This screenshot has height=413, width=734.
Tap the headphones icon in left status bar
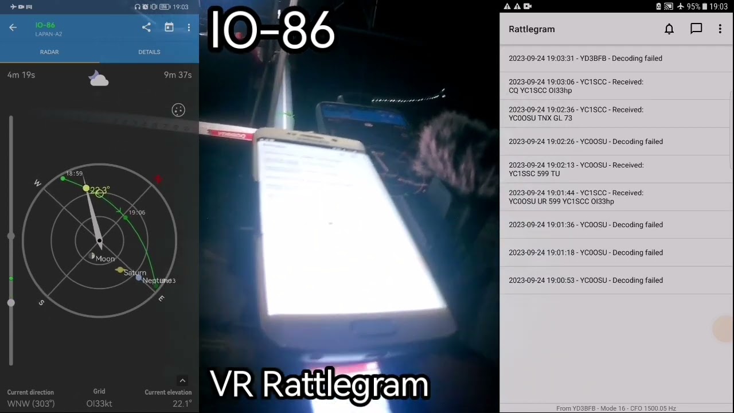[137, 7]
